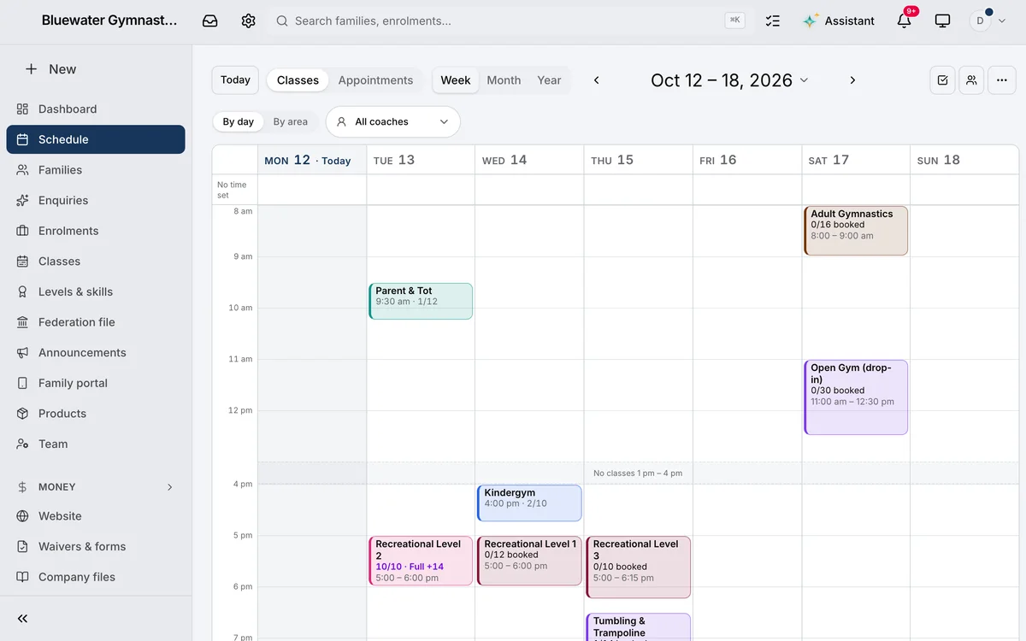The width and height of the screenshot is (1026, 641).
Task: Open the All coaches dropdown
Action: pos(393,121)
